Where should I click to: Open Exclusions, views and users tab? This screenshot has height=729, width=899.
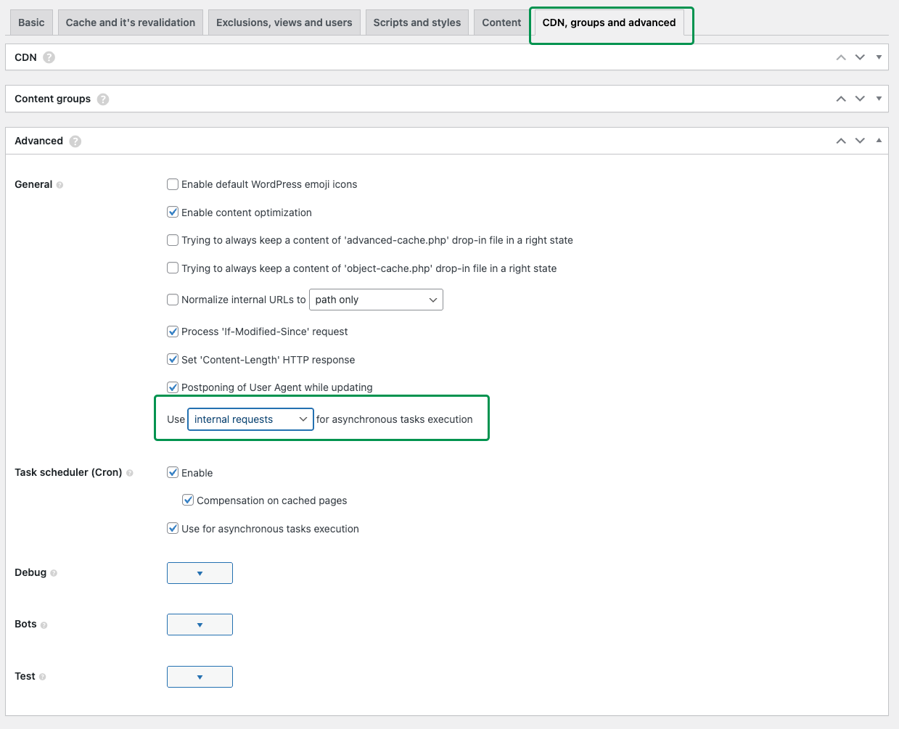pyautogui.click(x=284, y=22)
